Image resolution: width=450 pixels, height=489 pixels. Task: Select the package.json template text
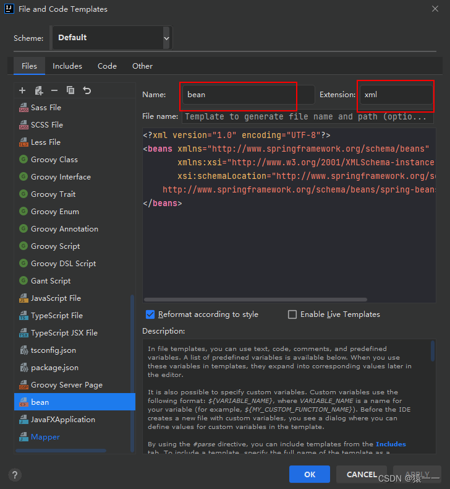point(54,368)
